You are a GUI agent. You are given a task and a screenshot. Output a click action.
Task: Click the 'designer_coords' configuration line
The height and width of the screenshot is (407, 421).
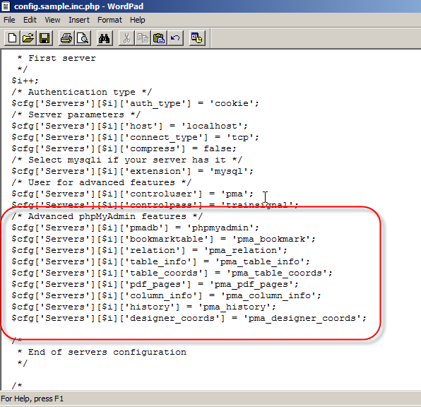coord(189,318)
